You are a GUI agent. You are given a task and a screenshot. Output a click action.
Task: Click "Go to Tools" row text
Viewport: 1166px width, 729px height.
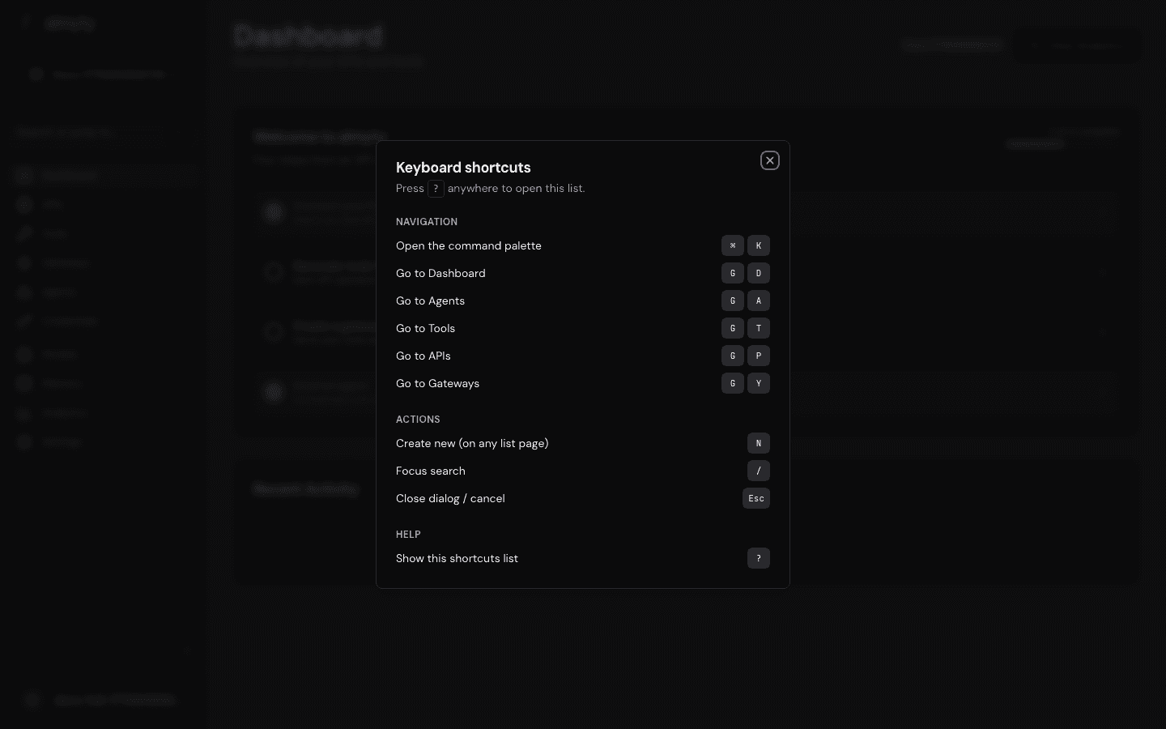[425, 328]
